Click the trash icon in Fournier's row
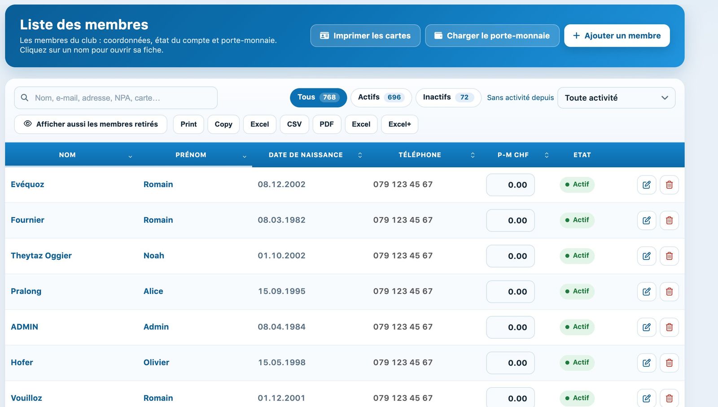718x407 pixels. coord(669,220)
